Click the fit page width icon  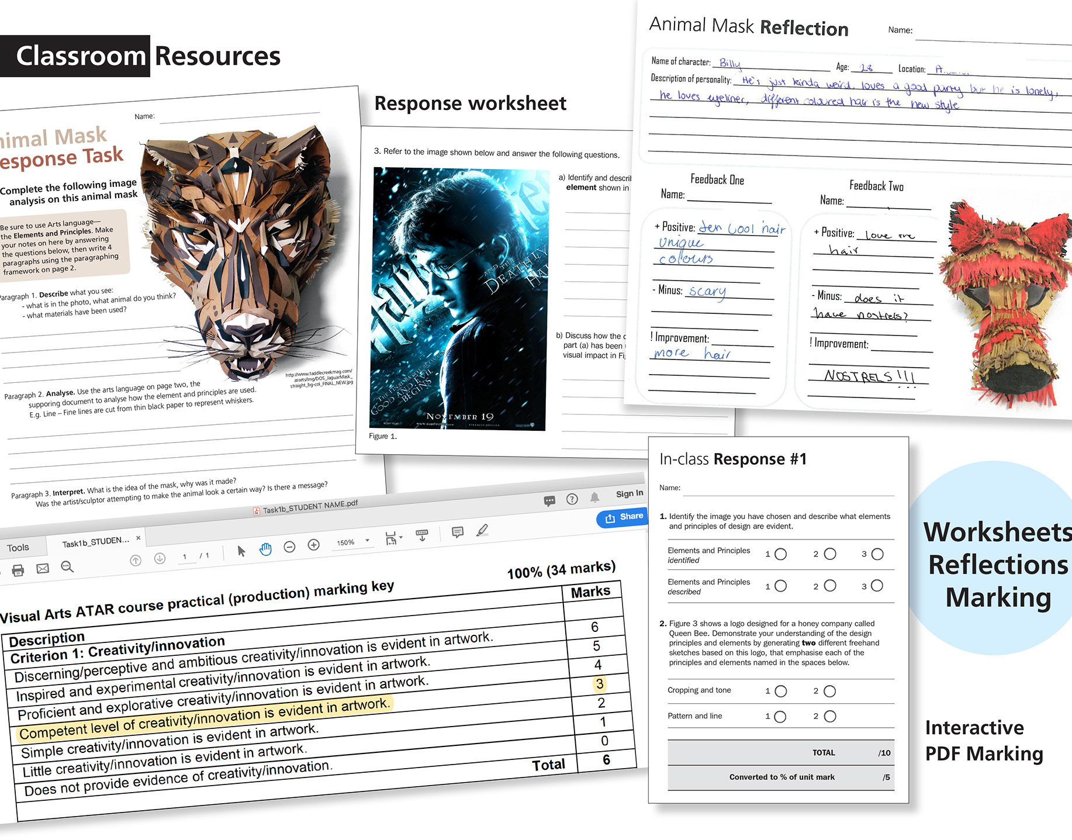pos(390,538)
